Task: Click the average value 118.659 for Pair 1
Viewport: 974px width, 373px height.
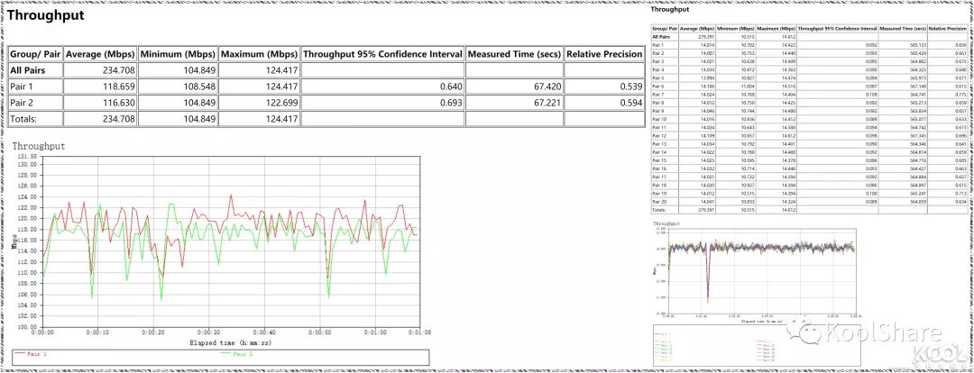Action: 119,86
